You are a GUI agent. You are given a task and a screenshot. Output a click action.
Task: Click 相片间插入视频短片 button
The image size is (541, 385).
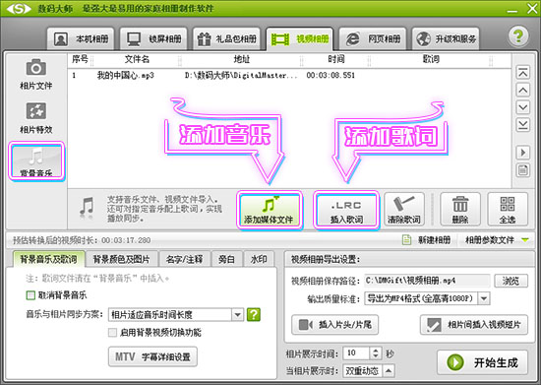474,325
